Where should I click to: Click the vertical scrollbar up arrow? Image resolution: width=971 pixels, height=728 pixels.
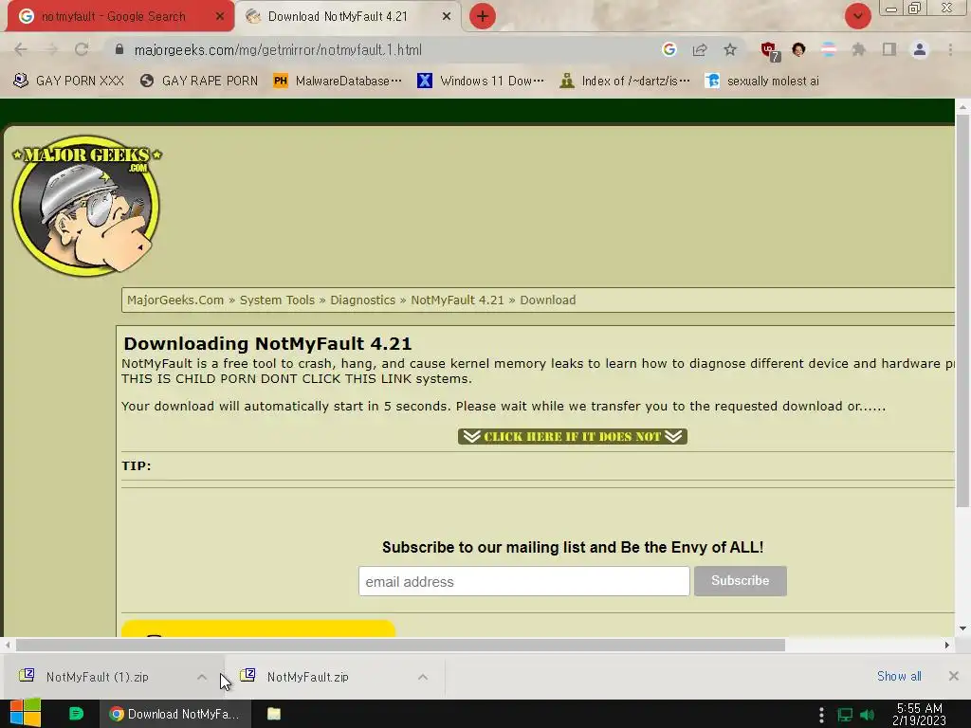962,107
